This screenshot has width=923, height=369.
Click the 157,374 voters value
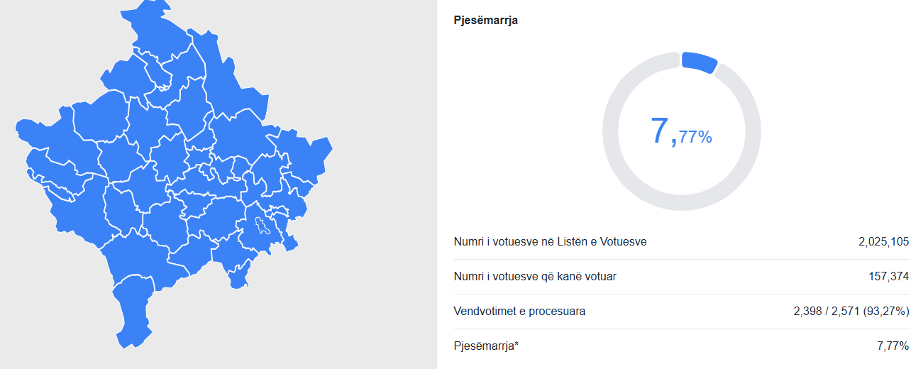tap(889, 277)
